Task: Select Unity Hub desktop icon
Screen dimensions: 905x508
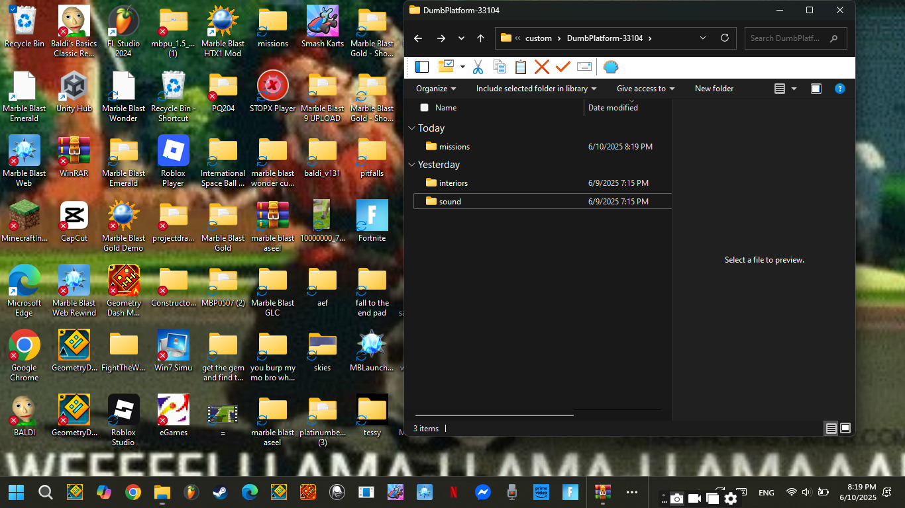Action: (74, 91)
